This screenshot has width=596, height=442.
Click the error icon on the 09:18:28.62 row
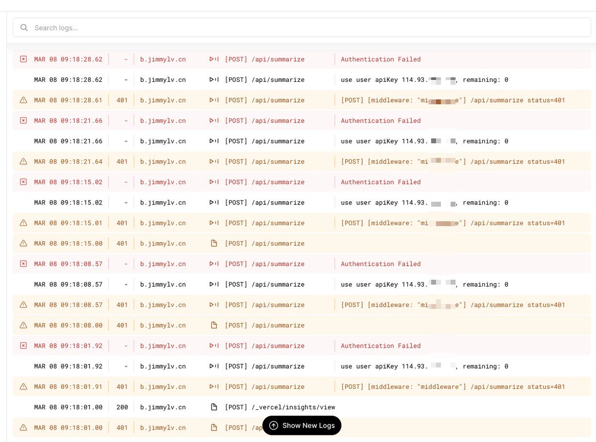tap(23, 59)
